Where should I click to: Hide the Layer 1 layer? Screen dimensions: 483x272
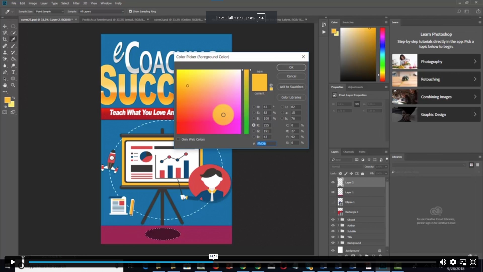point(333,192)
